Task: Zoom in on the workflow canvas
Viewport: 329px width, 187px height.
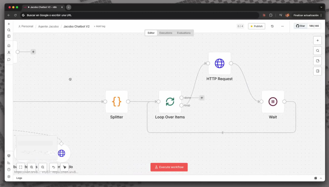Action: click(x=32, y=167)
